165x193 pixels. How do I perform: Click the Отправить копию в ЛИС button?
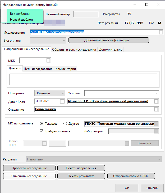tap(131, 176)
